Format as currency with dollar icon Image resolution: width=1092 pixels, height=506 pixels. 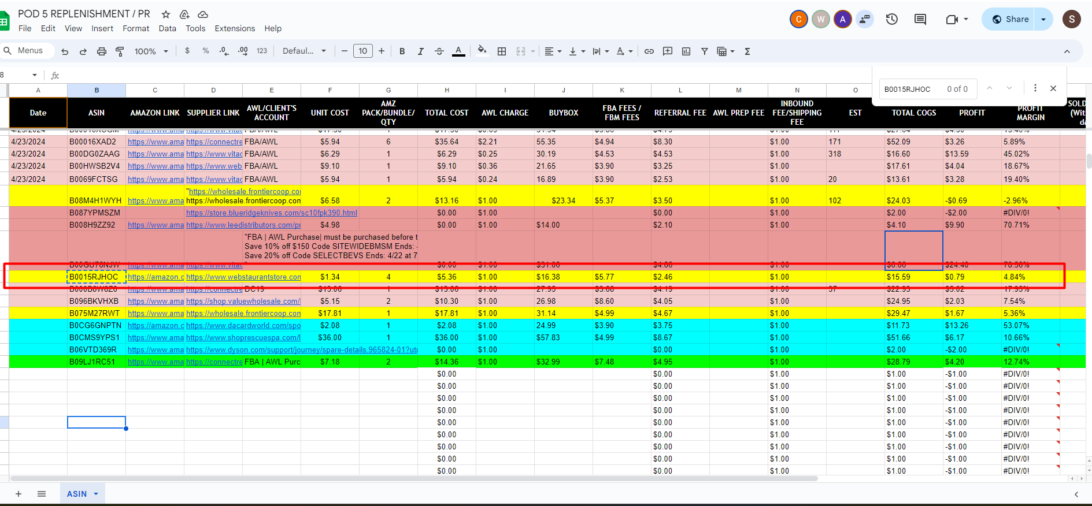point(187,51)
